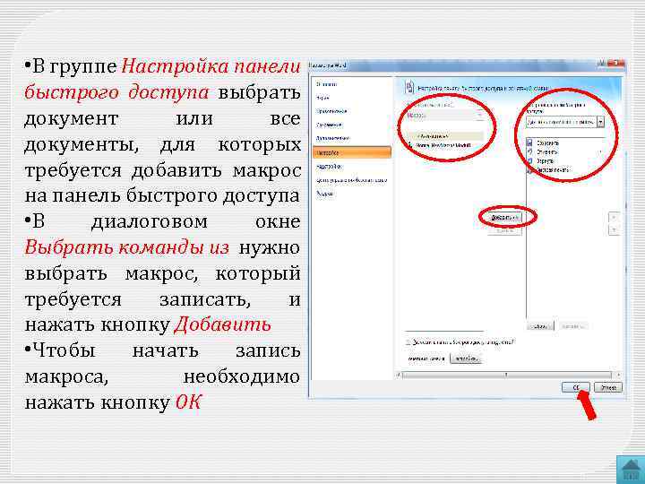Confirm the dialog with OK
Screen dimensions: 645x484
pyautogui.click(x=576, y=387)
